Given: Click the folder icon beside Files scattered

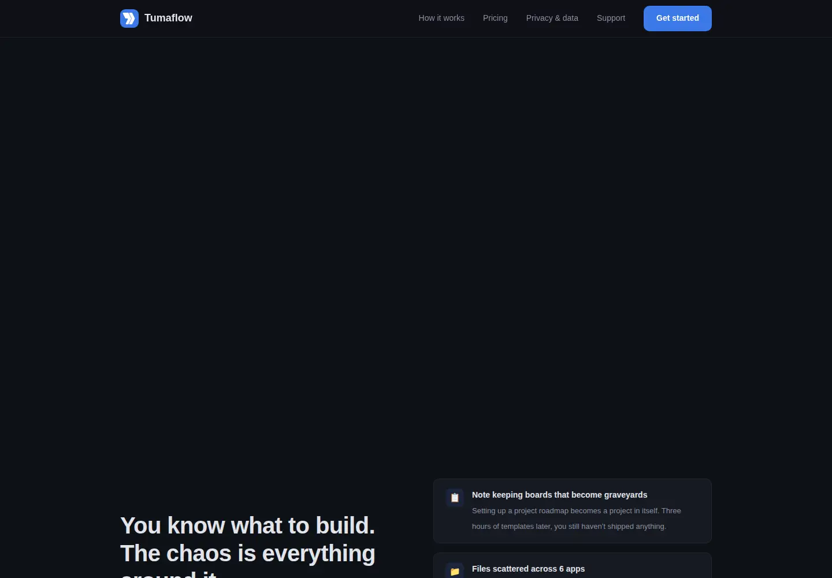Looking at the screenshot, I should pyautogui.click(x=455, y=571).
